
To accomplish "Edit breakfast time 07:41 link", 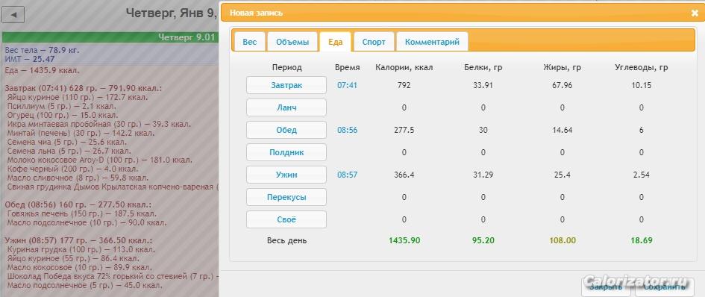I will pos(347,85).
